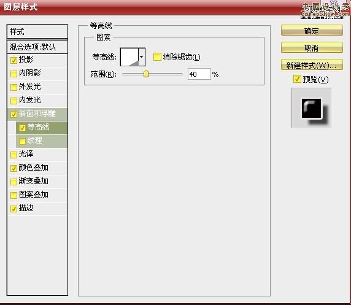The height and width of the screenshot is (305, 351).
Task: Select the 斜面和浮雕 bevel and emboss item
Action: coord(37,114)
